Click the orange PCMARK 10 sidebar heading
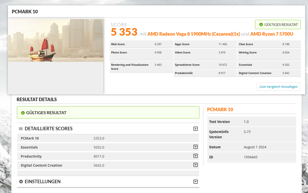Image resolution: width=308 pixels, height=193 pixels. click(x=220, y=109)
